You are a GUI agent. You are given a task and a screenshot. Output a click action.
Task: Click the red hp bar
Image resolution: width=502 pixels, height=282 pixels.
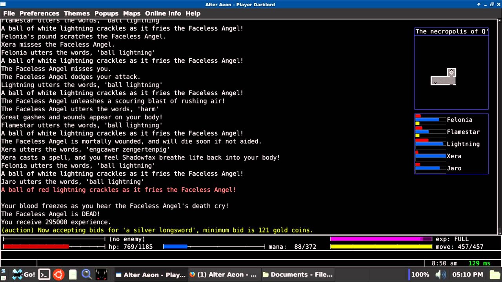pos(36,247)
